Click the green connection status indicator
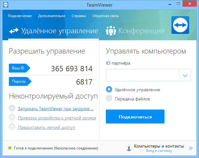 pos(10,148)
